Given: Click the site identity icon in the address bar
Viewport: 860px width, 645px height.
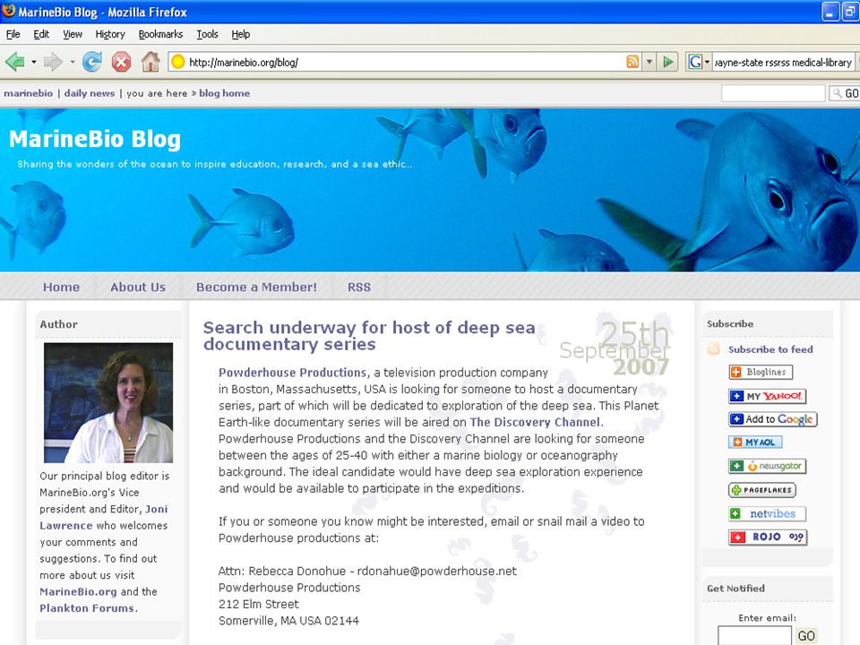Looking at the screenshot, I should [x=177, y=62].
